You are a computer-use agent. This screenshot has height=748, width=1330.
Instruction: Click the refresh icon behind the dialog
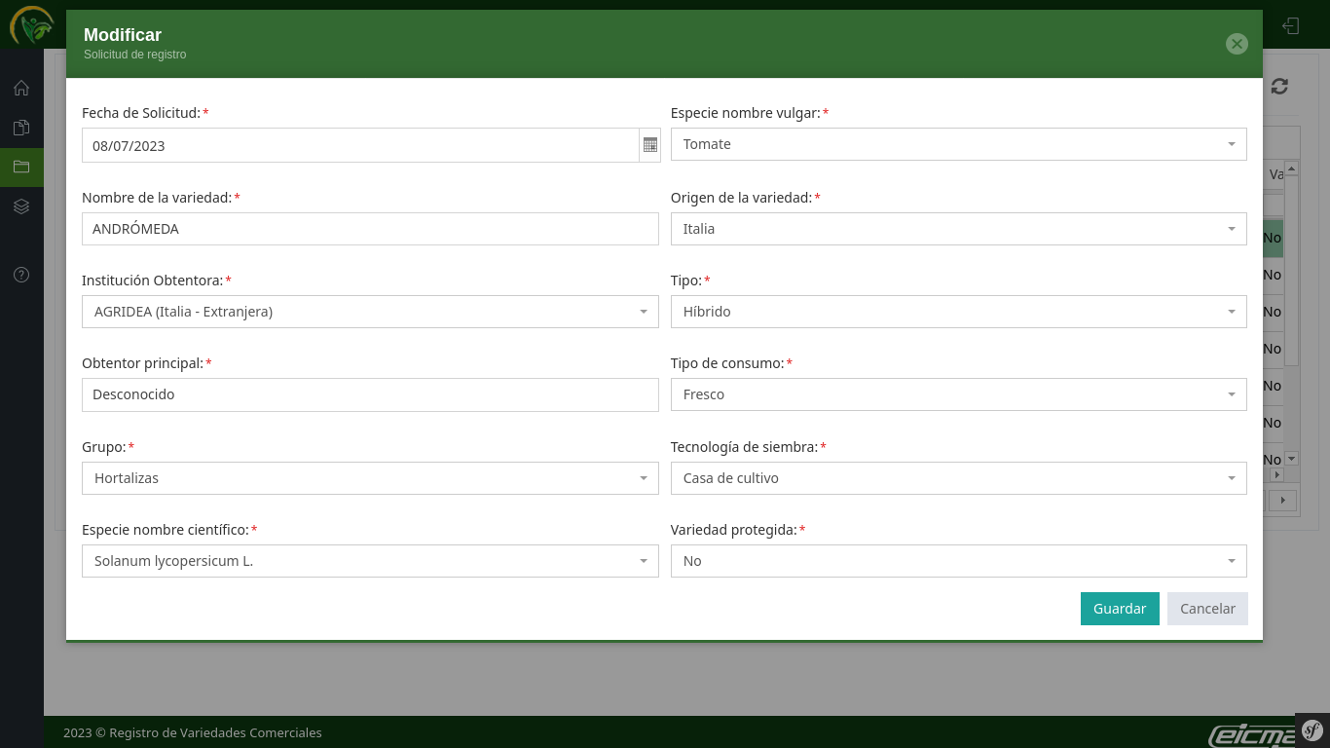[x=1279, y=87]
